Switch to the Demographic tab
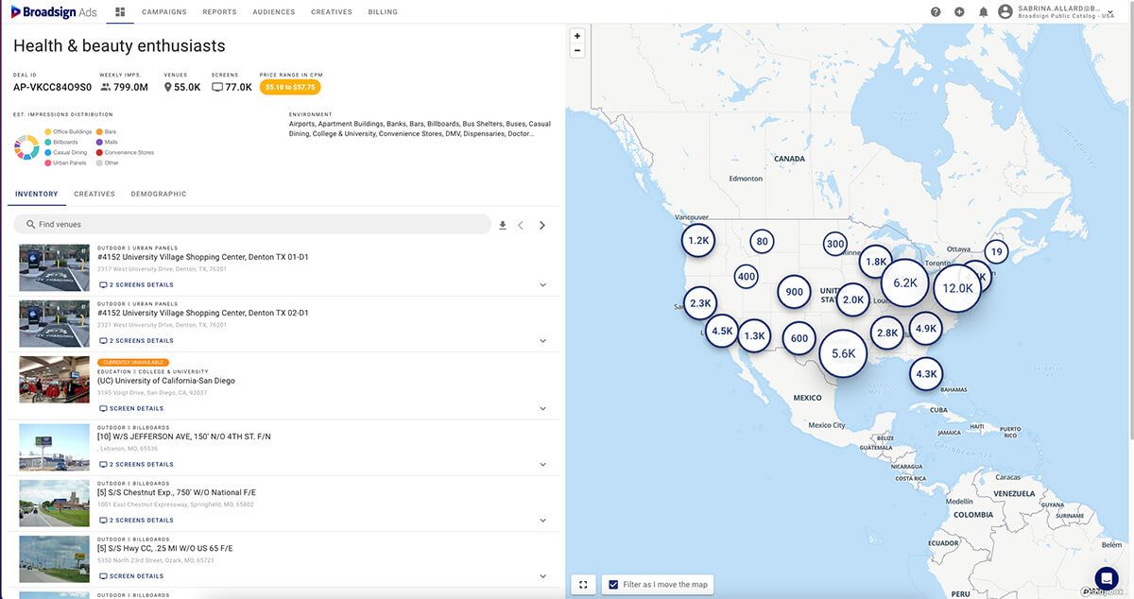1134x599 pixels. 159,194
